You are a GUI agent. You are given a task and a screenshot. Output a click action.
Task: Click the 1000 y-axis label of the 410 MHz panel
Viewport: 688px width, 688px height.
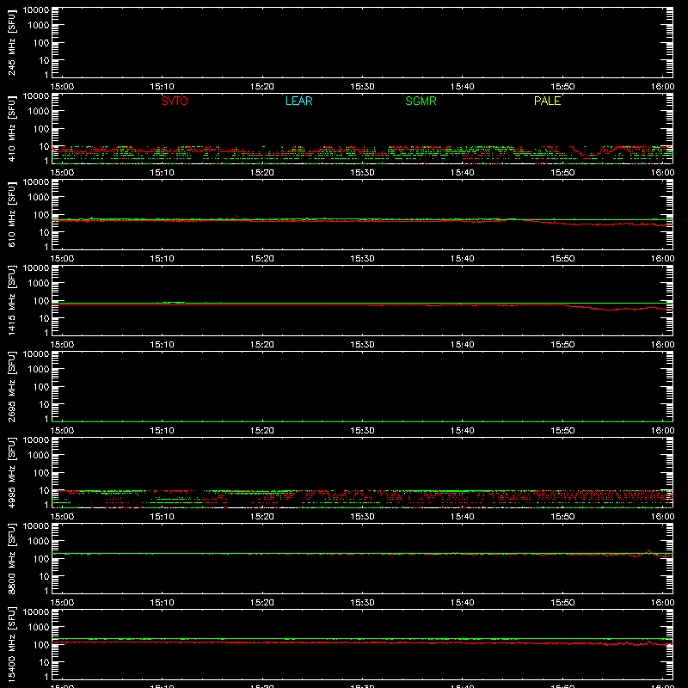(x=39, y=111)
